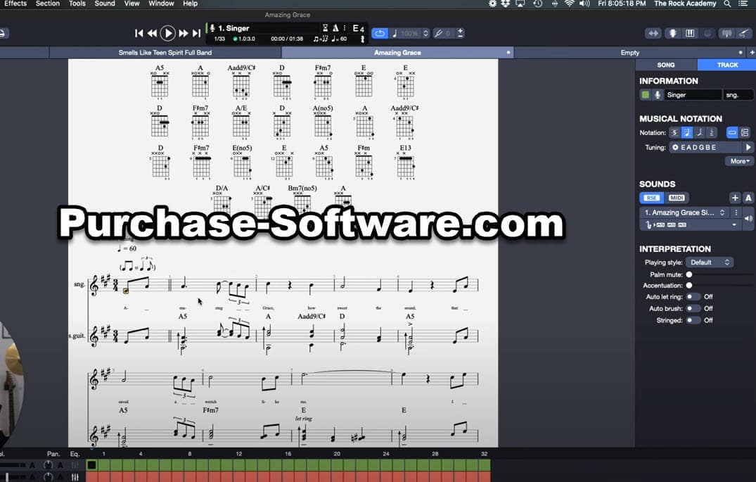Open the Amazing Grace Si... sound selector
756x482 pixels.
click(685, 213)
